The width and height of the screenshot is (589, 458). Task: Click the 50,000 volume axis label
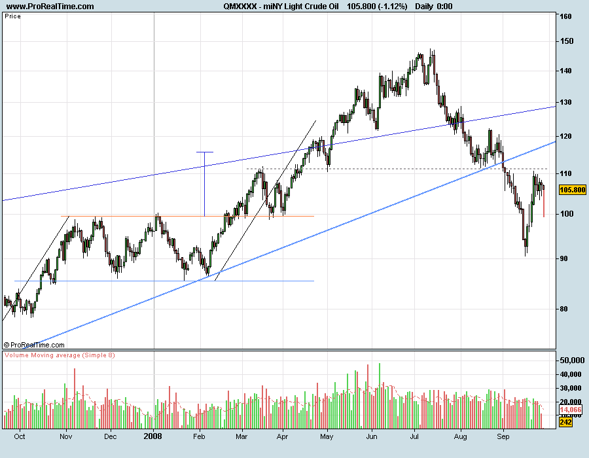click(x=572, y=361)
